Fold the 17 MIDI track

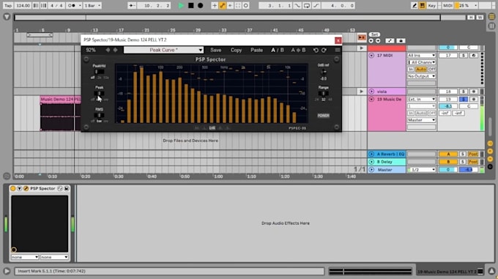[x=371, y=55]
